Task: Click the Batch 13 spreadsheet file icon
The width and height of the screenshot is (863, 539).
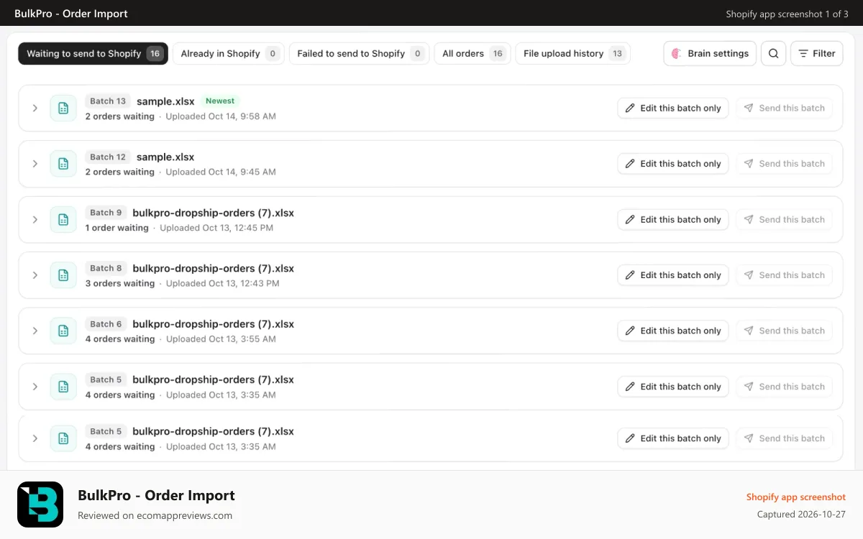Action: point(63,108)
